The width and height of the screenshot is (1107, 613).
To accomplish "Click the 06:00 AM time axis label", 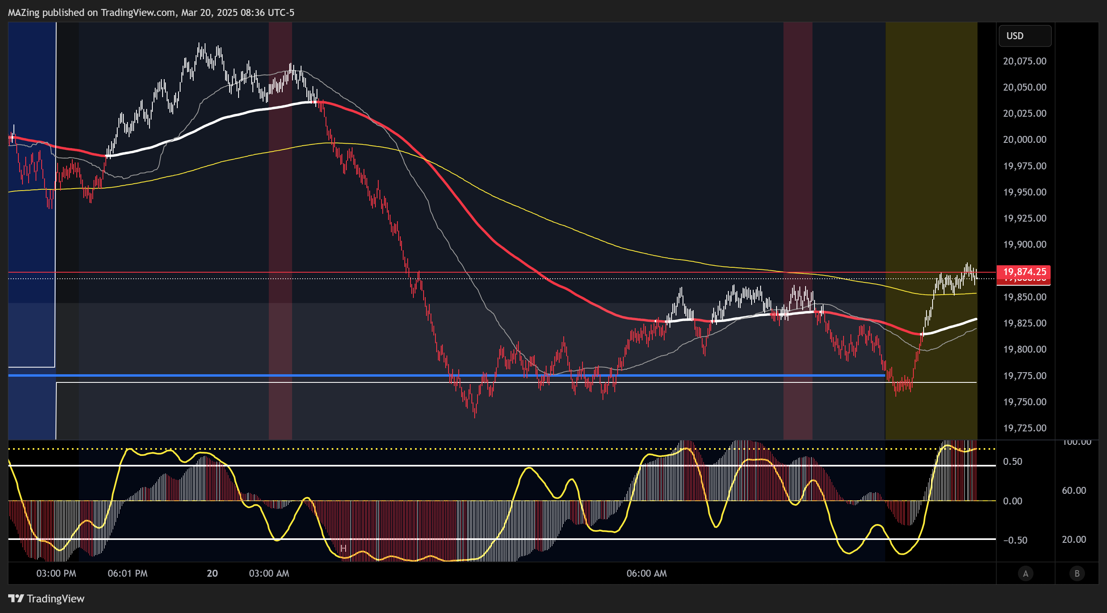I will [x=647, y=573].
